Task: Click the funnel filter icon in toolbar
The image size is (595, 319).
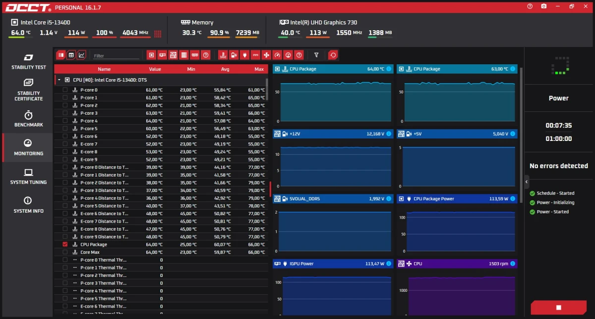Action: coord(316,55)
